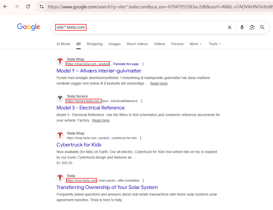
Task: Reload the page with refresh icon
Action: click(28, 7)
